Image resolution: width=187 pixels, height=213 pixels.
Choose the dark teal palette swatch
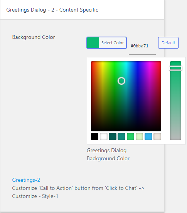pos(113,136)
